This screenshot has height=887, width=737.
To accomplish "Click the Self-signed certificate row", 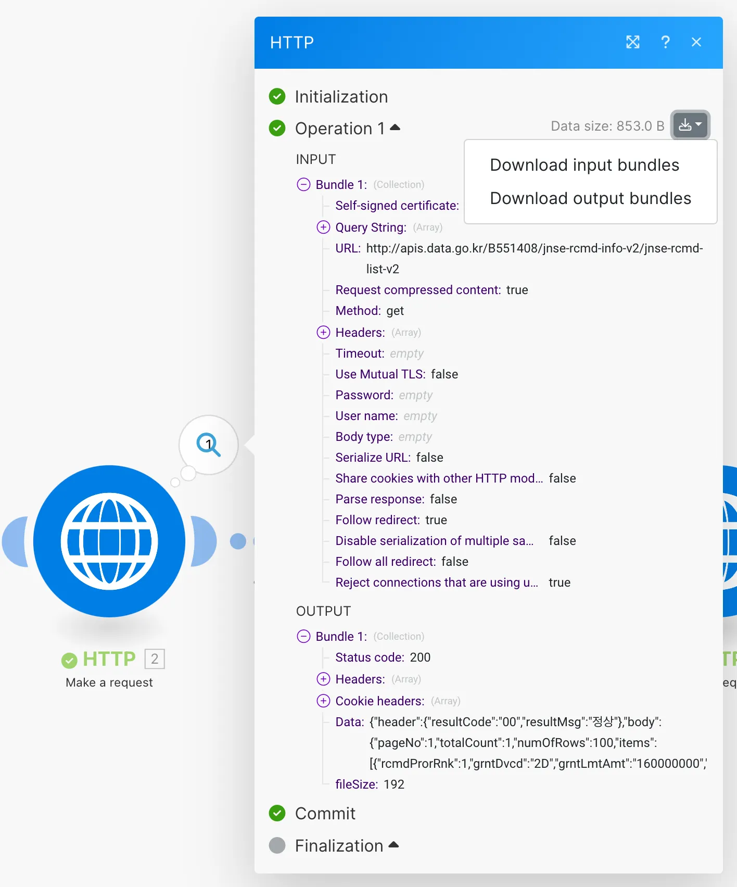I will click(x=397, y=206).
